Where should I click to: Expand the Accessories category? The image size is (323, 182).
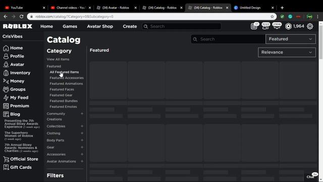click(82, 154)
